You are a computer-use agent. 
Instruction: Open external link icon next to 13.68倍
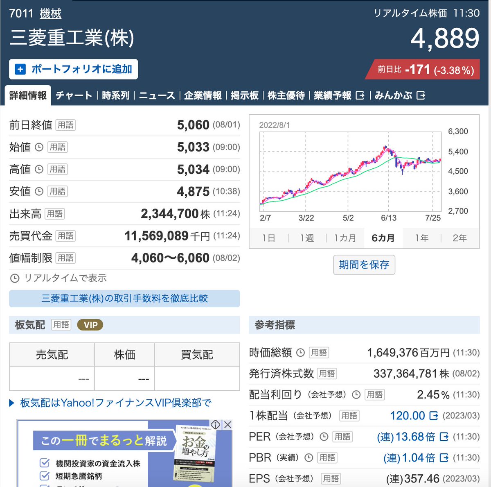[444, 437]
